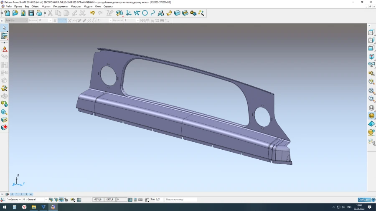Open the Text annotation tool
376x211 pixels.
click(161, 13)
